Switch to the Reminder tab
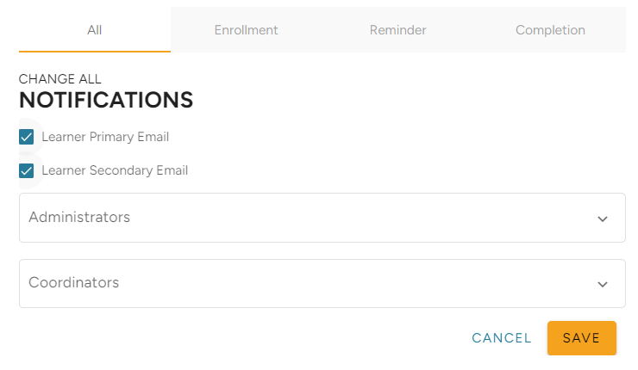This screenshot has height=370, width=638. [x=397, y=30]
